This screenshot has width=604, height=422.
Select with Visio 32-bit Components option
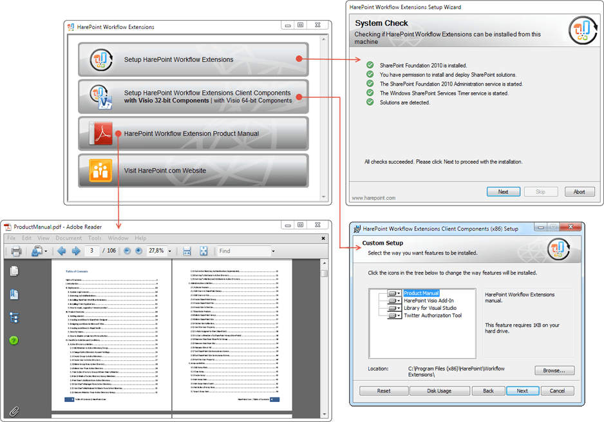[166, 101]
